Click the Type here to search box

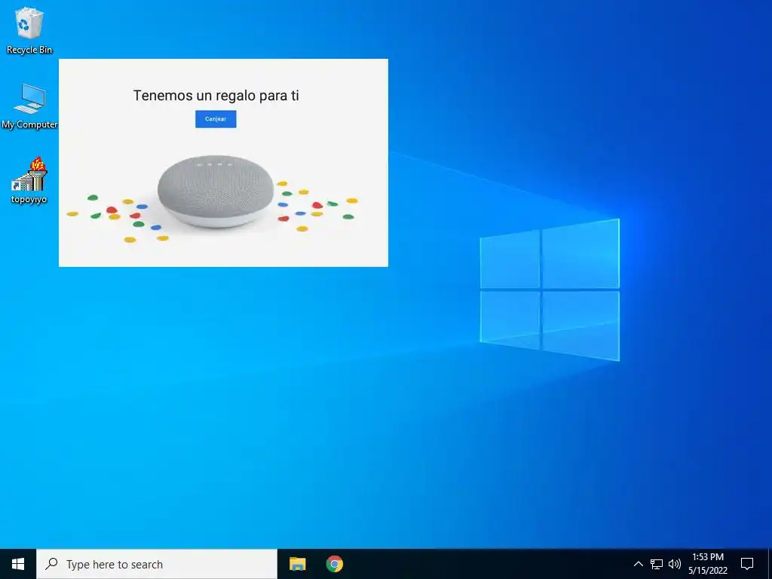point(157,564)
